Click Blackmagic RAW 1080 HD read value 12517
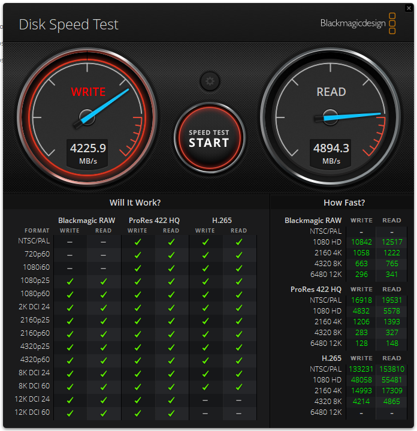Viewport: 417px width, 431px height. coord(392,242)
